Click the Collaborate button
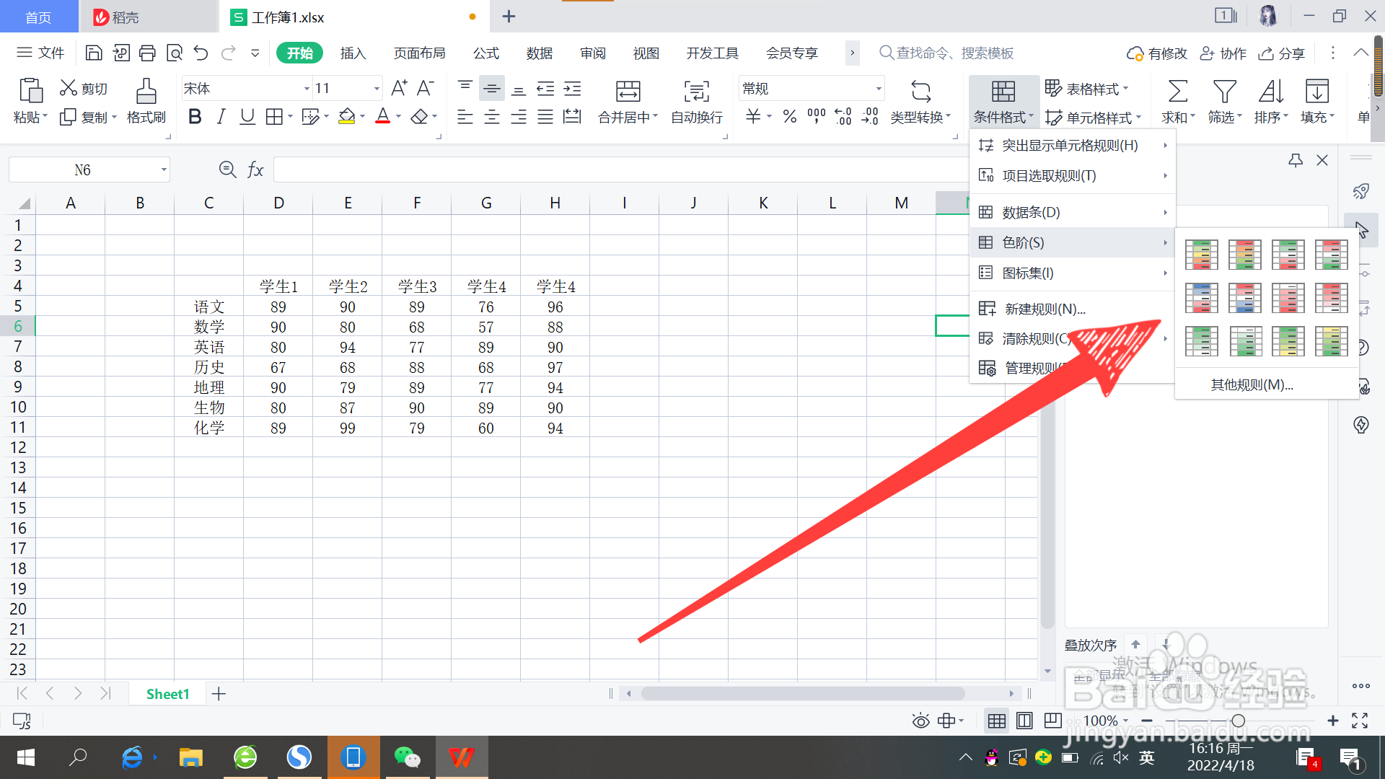The width and height of the screenshot is (1385, 779). [1223, 53]
